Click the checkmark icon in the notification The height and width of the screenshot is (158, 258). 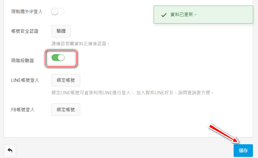tap(164, 15)
